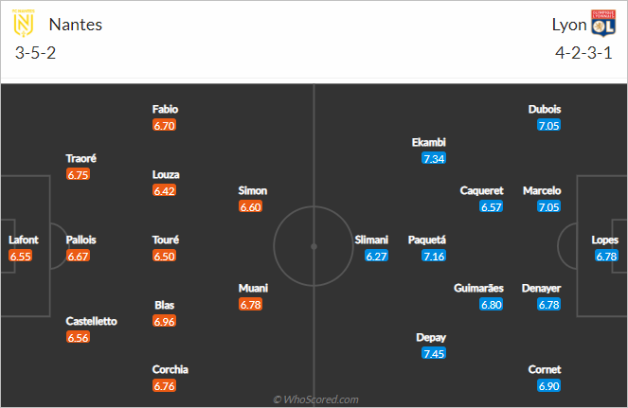Click the Lyon club crest logo
The image size is (628, 408).
(603, 24)
